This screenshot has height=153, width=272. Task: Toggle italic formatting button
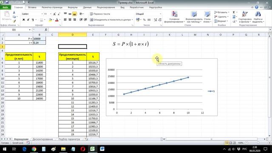click(28, 20)
